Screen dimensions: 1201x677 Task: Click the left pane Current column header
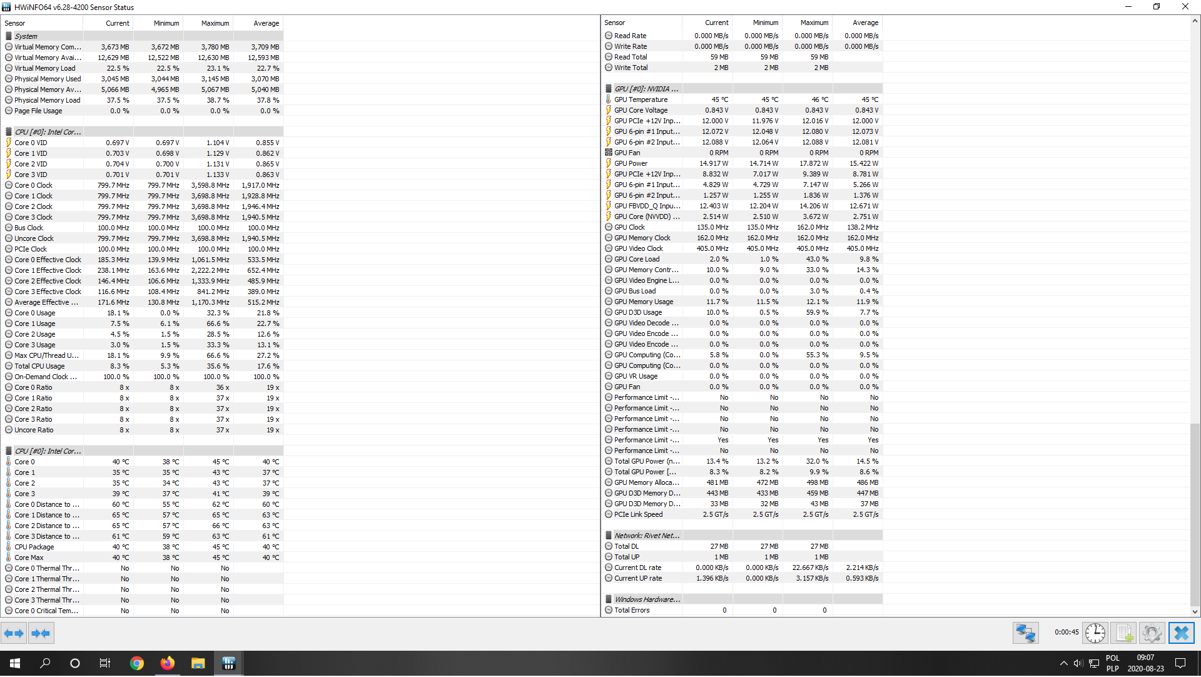(x=108, y=23)
